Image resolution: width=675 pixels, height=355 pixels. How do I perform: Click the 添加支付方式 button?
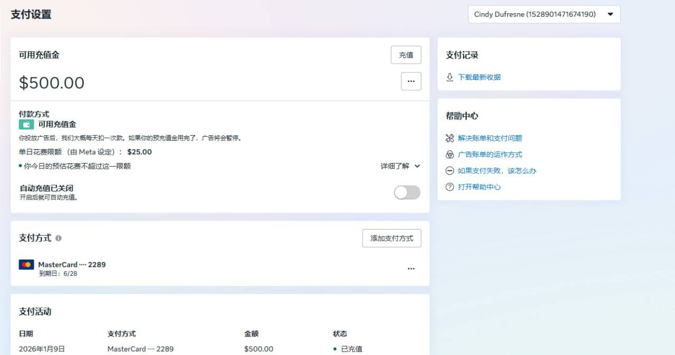(x=391, y=238)
